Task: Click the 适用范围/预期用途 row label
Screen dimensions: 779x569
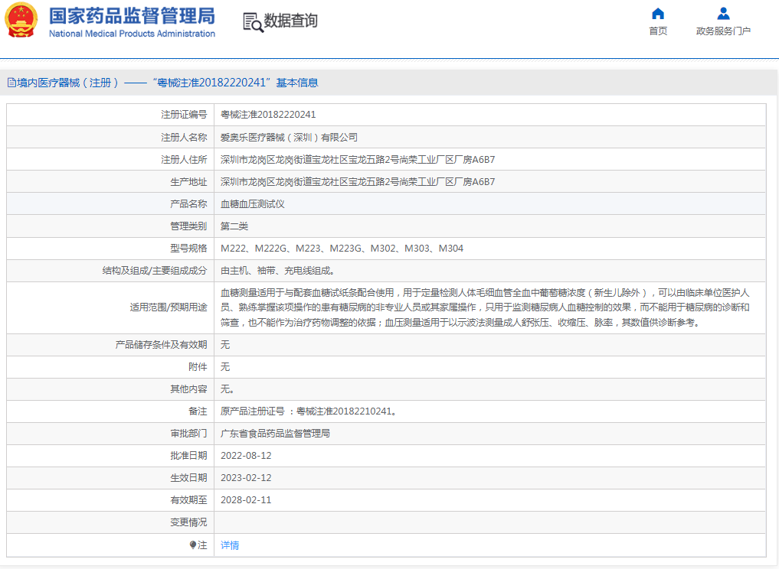Action: [169, 307]
